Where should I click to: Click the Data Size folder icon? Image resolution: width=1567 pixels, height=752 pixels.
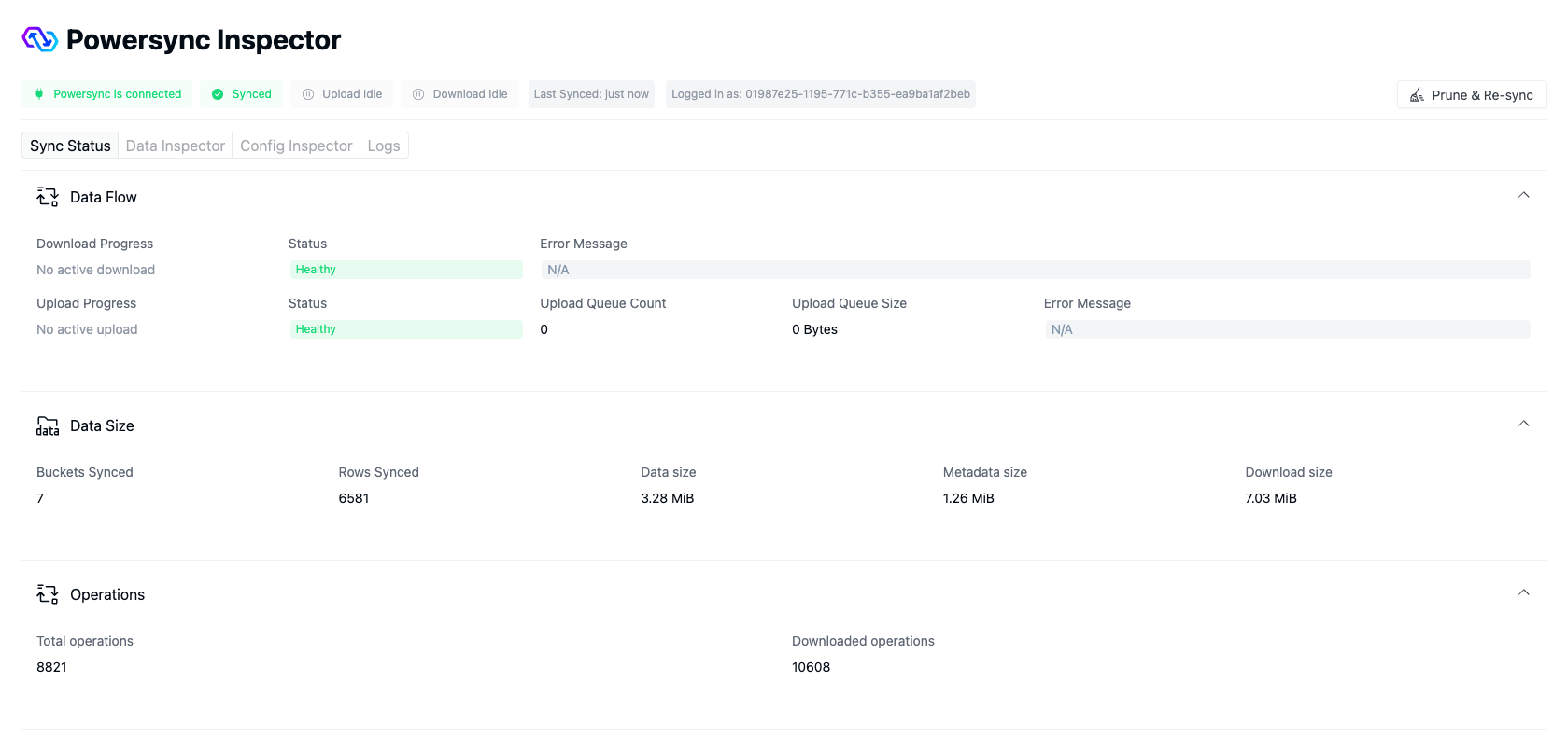pyautogui.click(x=48, y=426)
